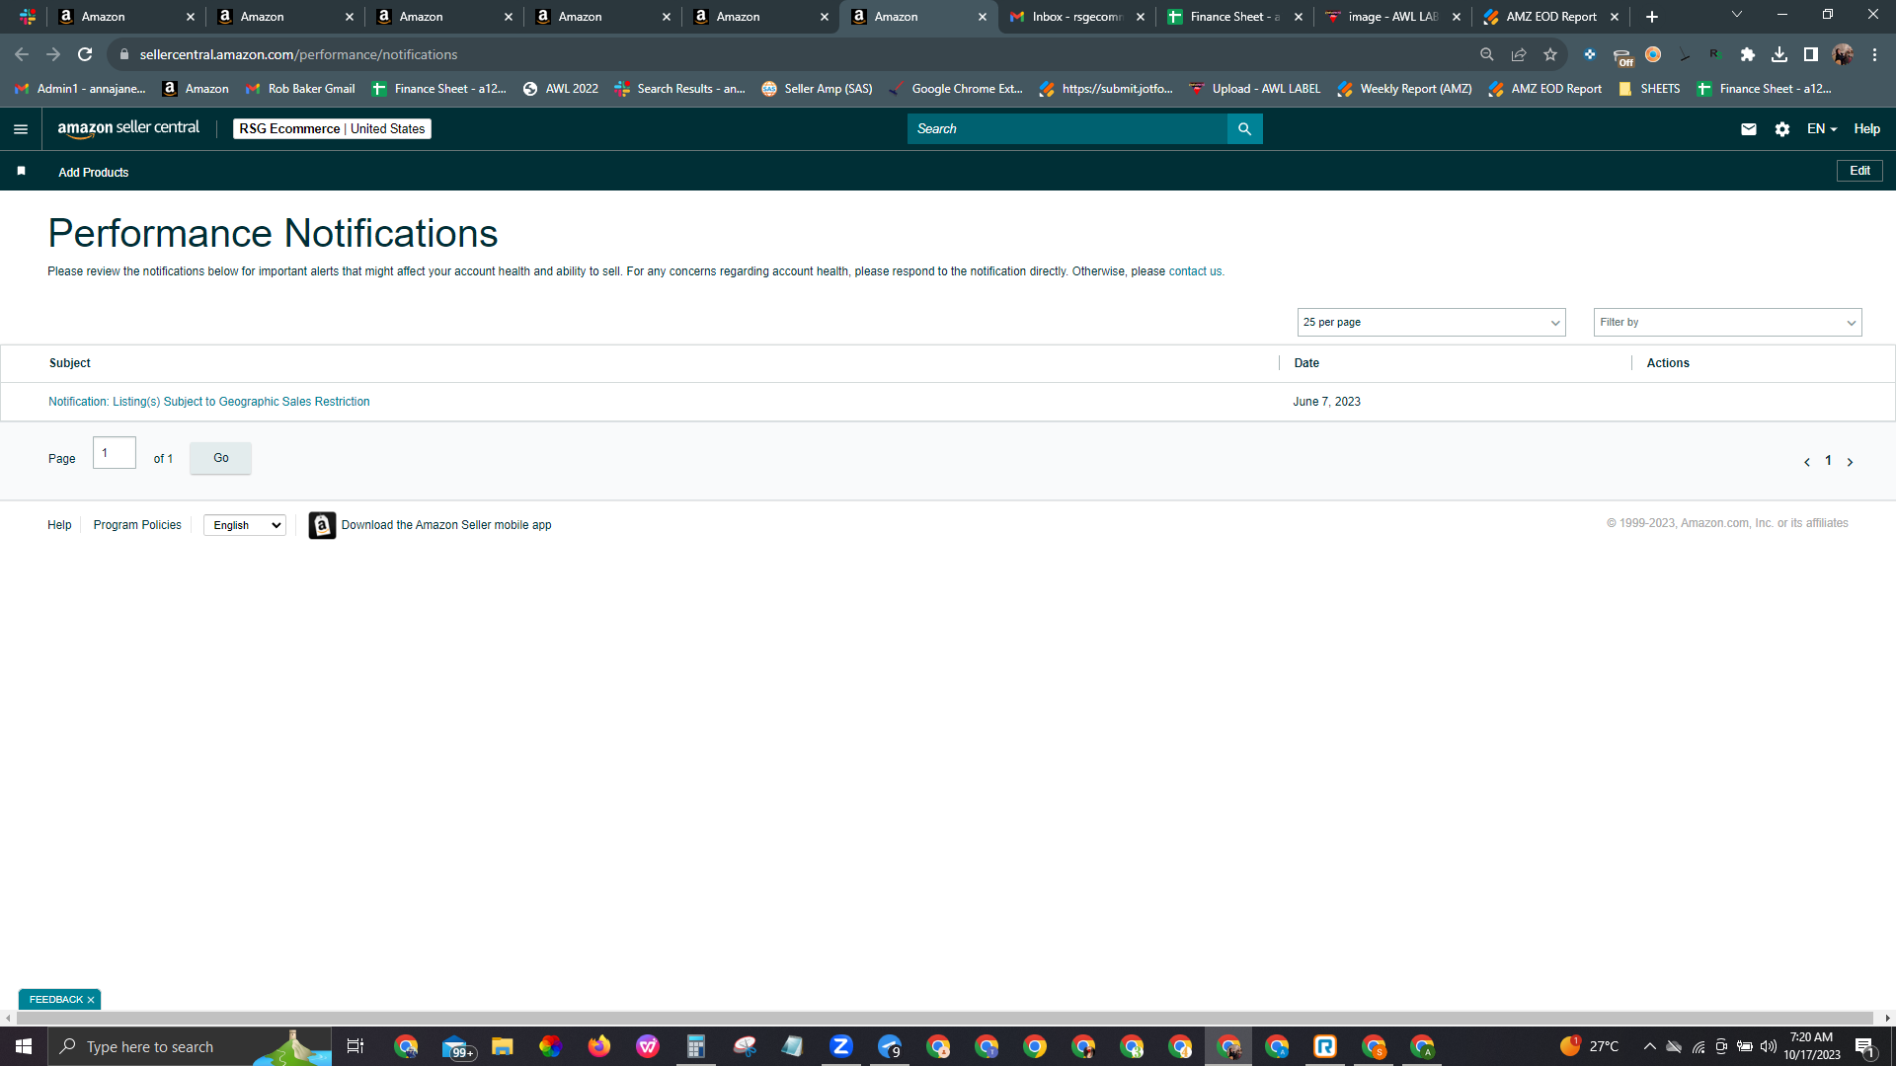This screenshot has height=1066, width=1896.
Task: Open Windows notification center icon
Action: pyautogui.click(x=1865, y=1046)
